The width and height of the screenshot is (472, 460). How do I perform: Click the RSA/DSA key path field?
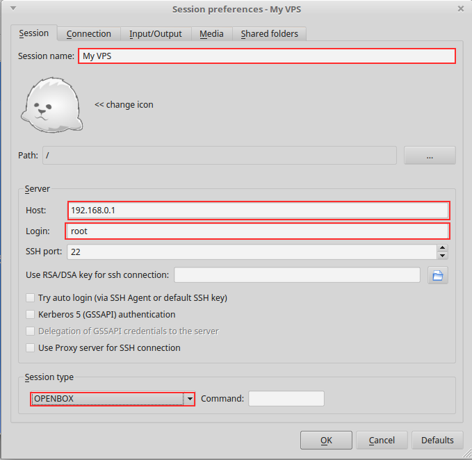pos(297,275)
